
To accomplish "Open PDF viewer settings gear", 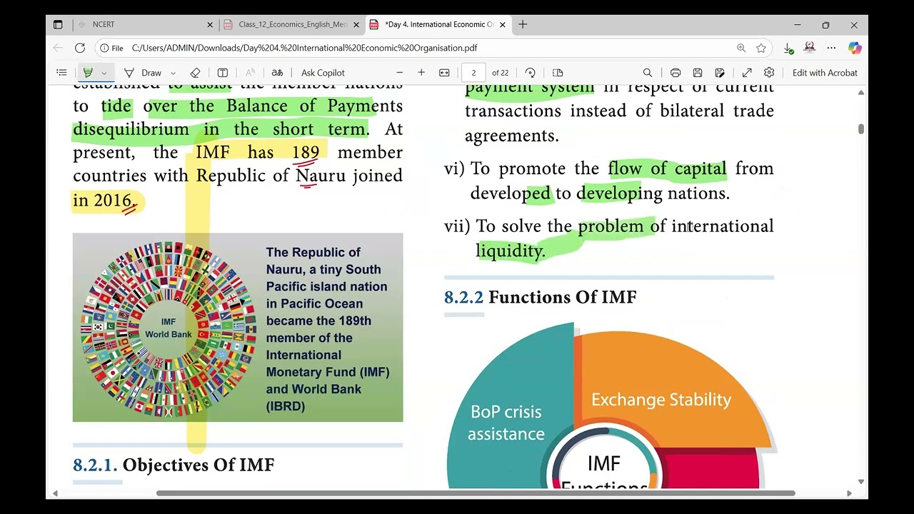I will [x=769, y=73].
